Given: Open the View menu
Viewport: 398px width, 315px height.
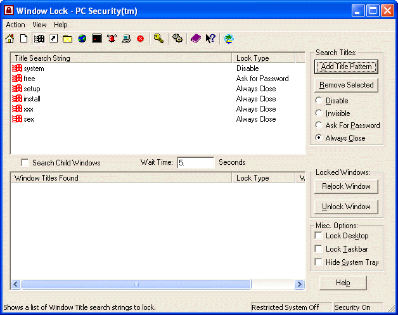Looking at the screenshot, I should 39,25.
